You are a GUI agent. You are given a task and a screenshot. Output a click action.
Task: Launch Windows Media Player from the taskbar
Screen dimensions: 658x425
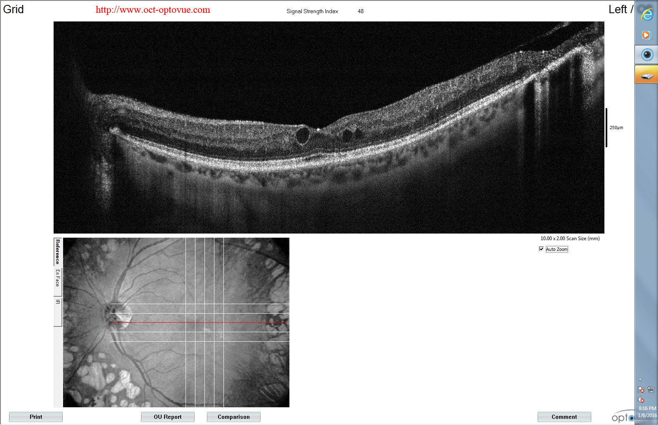[646, 35]
